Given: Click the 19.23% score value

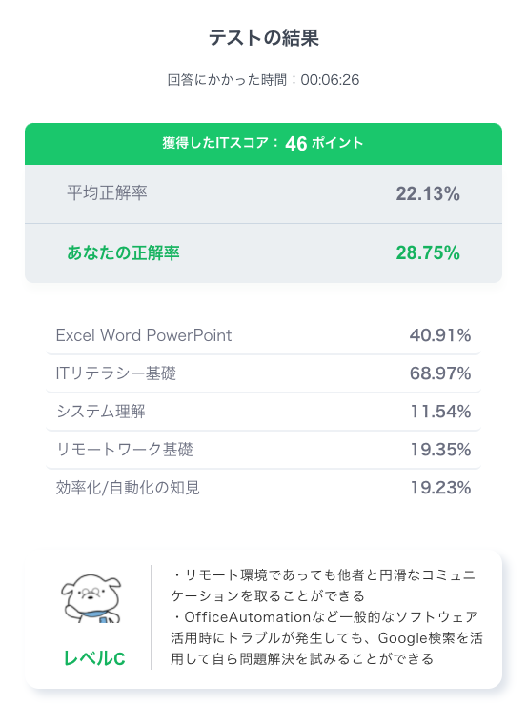Looking at the screenshot, I should click(441, 488).
